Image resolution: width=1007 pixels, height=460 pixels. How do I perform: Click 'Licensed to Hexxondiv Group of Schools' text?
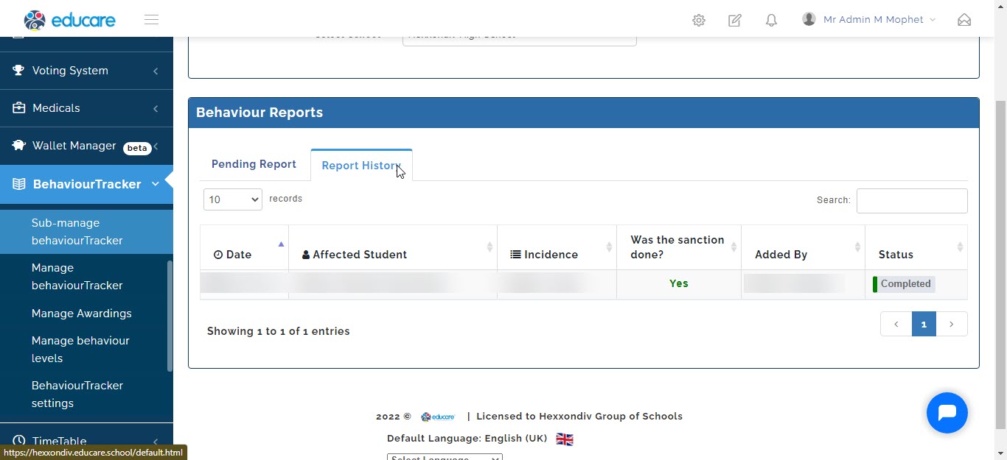click(579, 417)
